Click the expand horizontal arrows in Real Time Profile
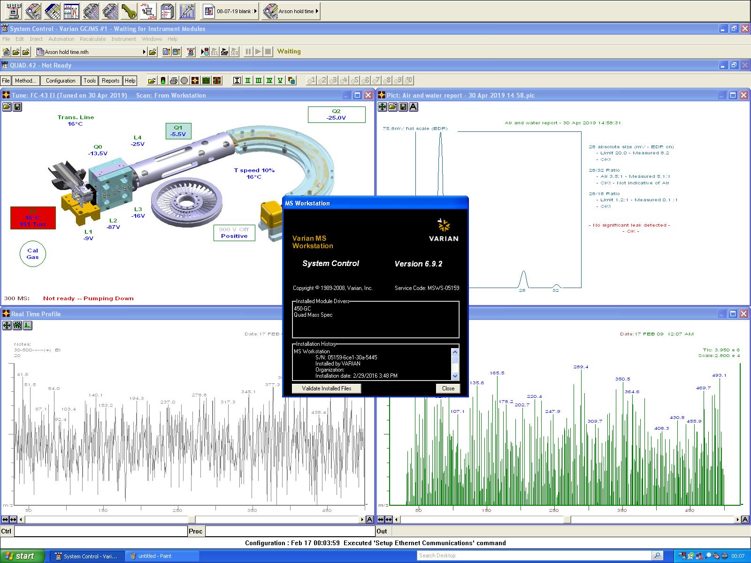751x563 pixels. click(5, 519)
